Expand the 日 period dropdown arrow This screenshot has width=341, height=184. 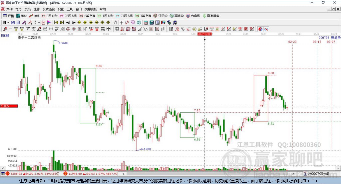tap(8, 23)
